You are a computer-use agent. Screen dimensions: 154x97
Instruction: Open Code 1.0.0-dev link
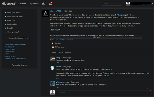point(10,49)
